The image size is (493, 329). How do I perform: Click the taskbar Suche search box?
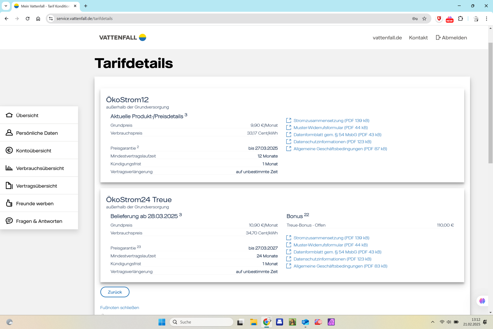[x=202, y=322]
